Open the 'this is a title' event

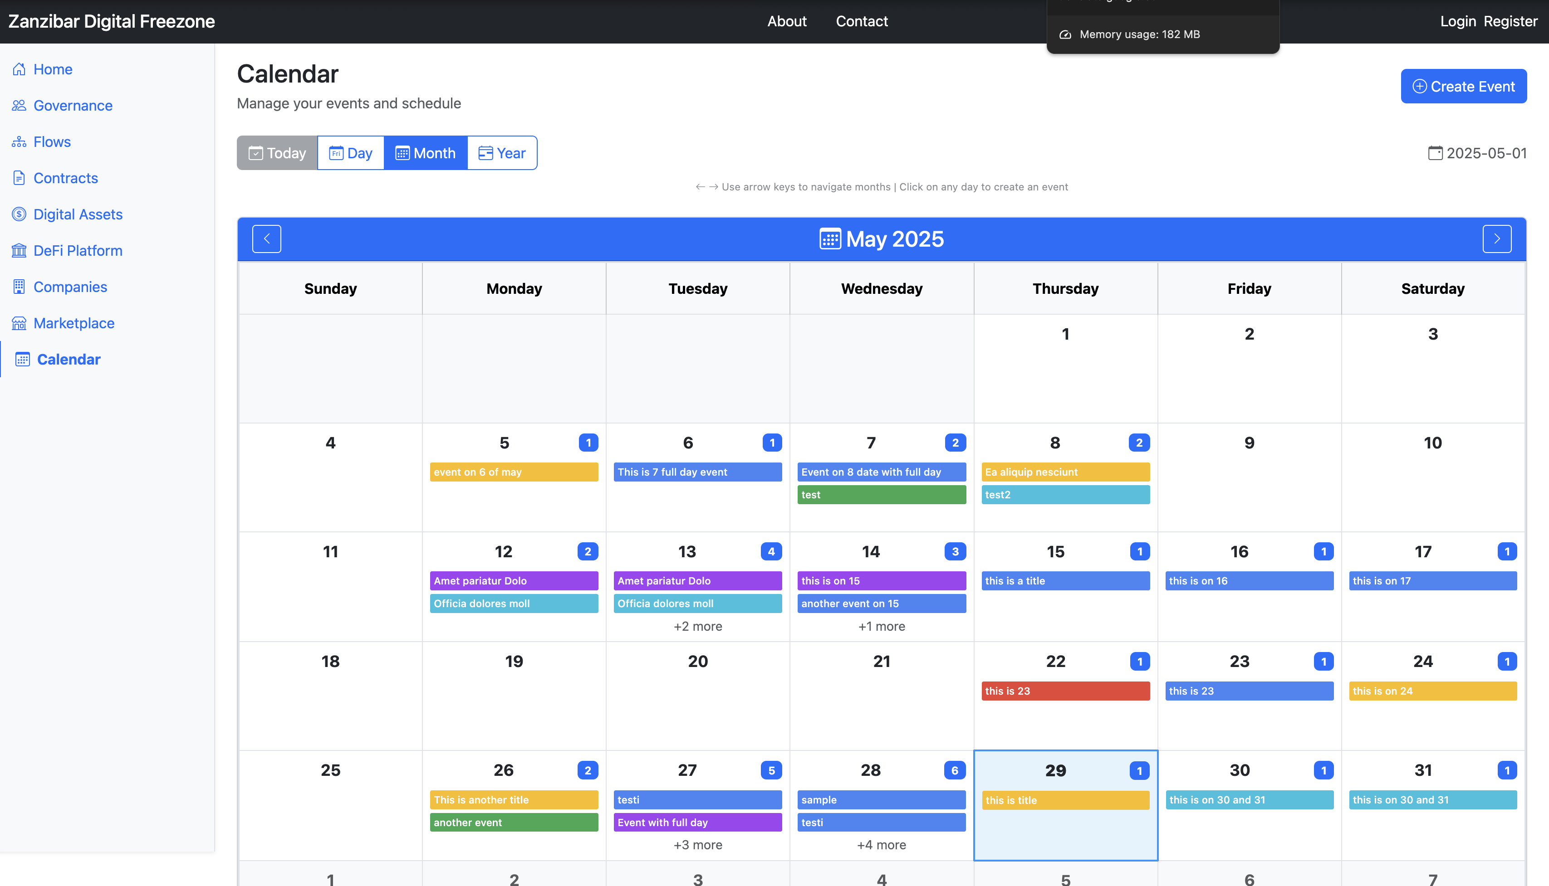tap(1065, 581)
